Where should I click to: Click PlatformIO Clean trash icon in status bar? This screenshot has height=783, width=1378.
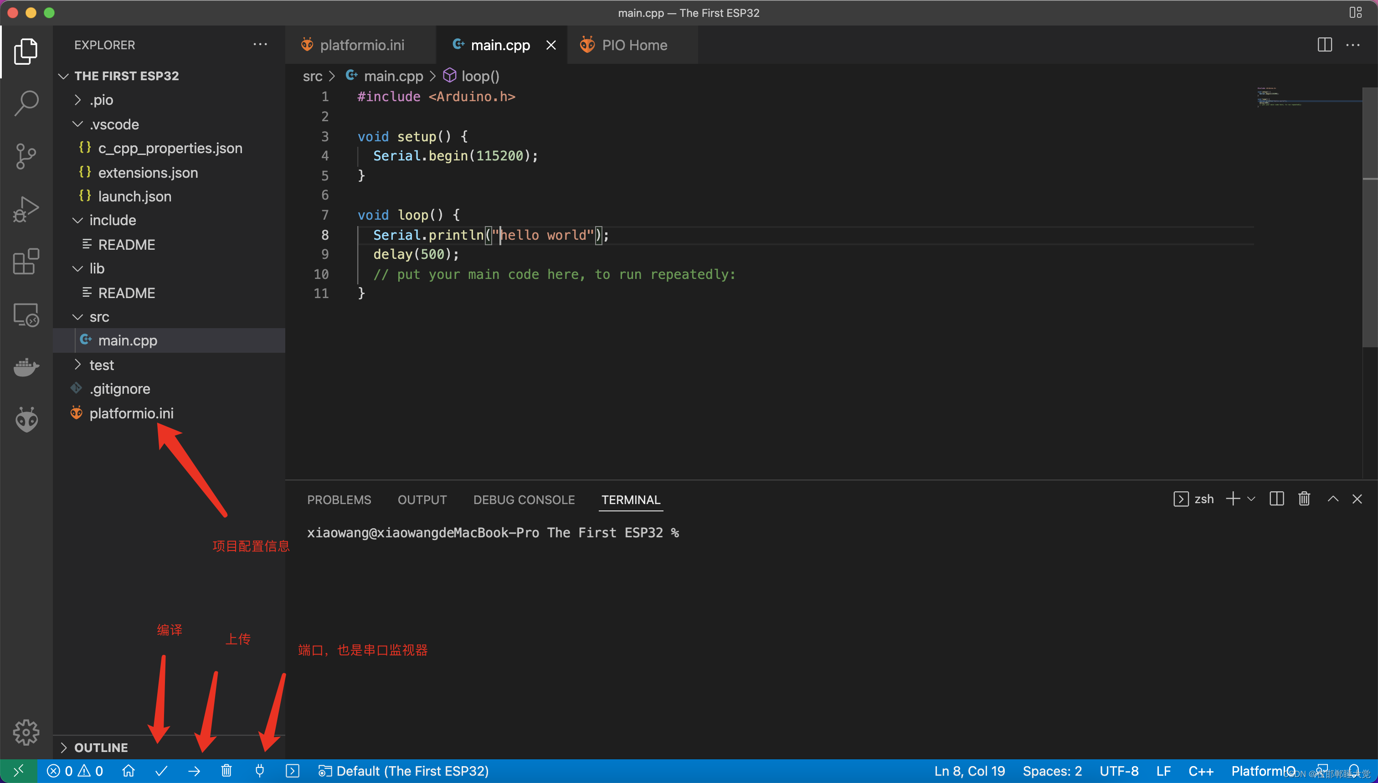point(226,771)
